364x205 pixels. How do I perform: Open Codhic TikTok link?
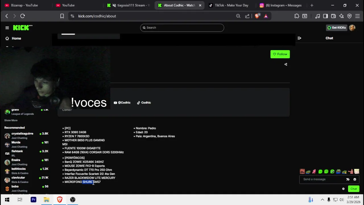coord(144,102)
